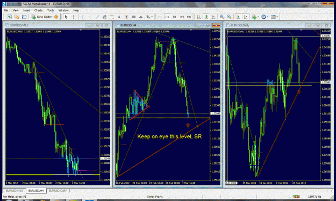Click the chart shift icon

pos(246,17)
